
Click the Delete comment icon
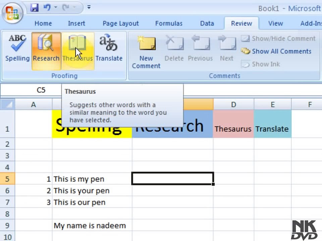[x=174, y=48]
